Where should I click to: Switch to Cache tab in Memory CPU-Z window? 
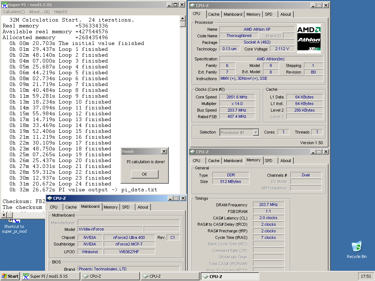point(214,161)
